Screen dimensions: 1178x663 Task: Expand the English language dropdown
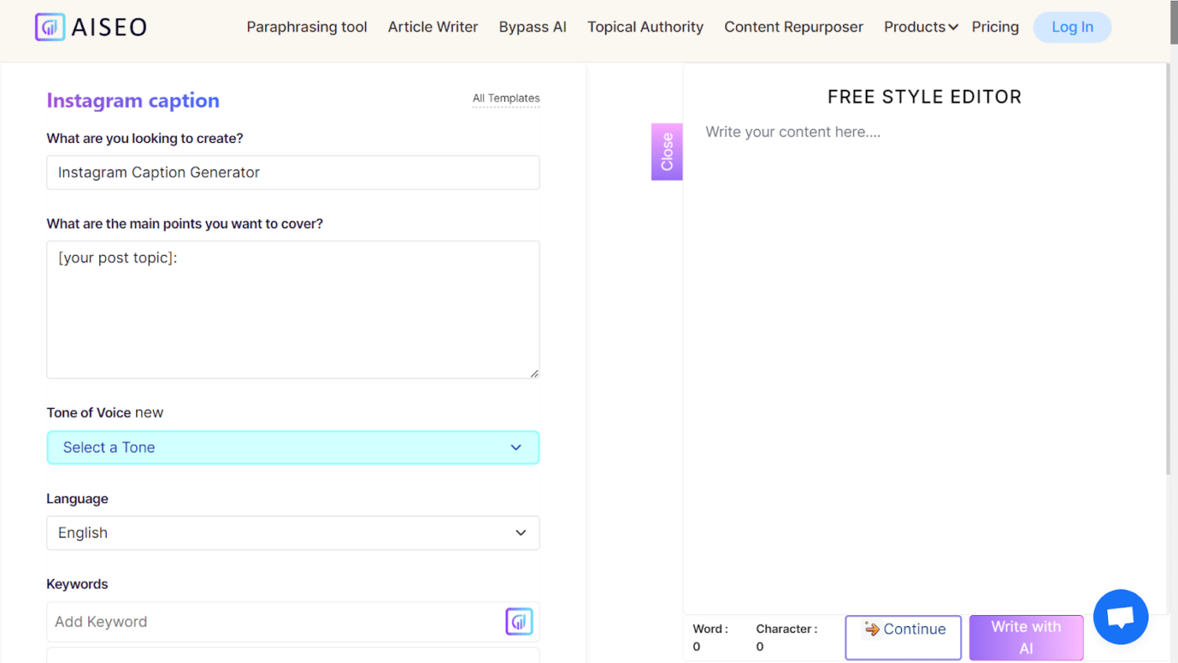tap(293, 533)
